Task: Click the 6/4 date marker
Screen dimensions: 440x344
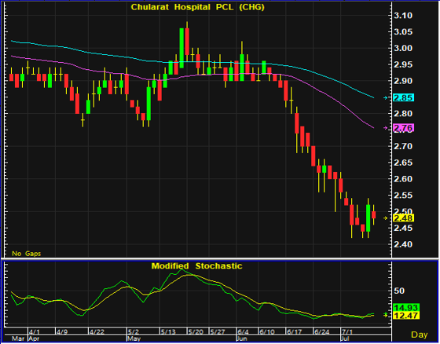Action: click(243, 332)
